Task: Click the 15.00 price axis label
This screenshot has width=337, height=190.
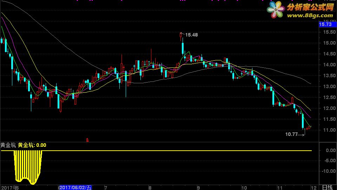Action: click(330, 43)
